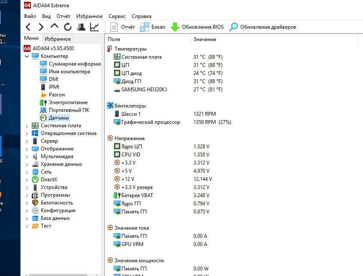
Task: Open the Избранное menu in the menu bar
Action: [89, 16]
